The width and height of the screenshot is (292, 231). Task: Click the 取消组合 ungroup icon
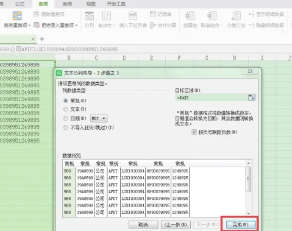click(x=212, y=16)
